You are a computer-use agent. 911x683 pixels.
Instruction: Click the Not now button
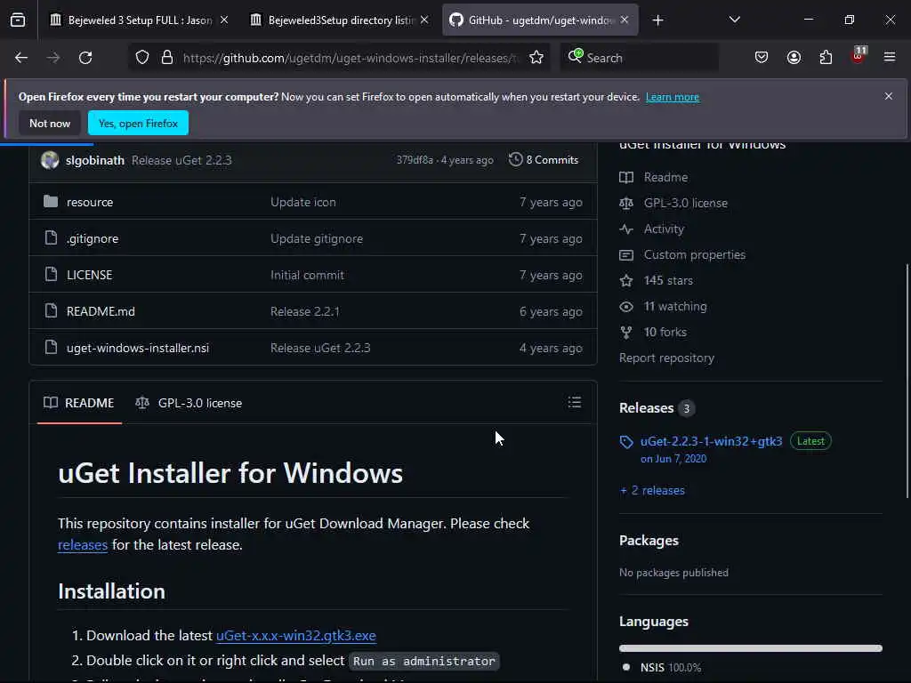50,123
